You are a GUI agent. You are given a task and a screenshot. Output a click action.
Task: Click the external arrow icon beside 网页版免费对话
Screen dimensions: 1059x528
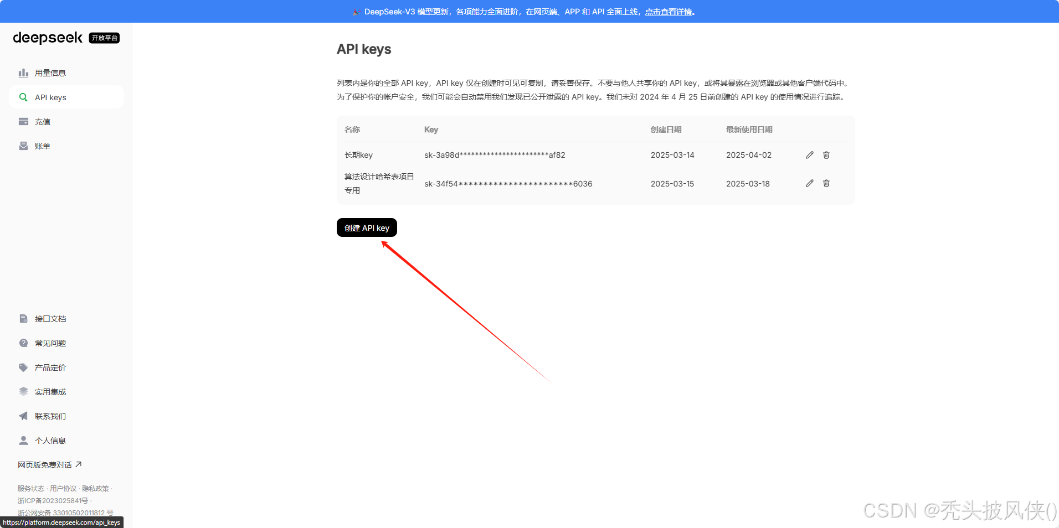(79, 464)
